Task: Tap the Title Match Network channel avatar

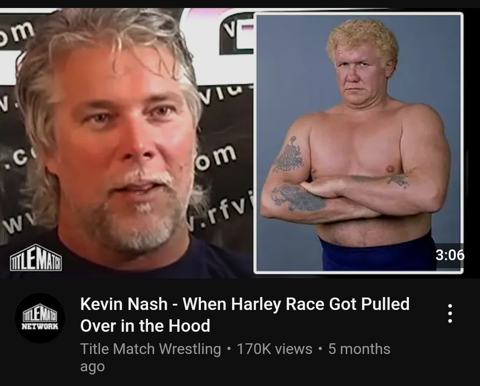Action: tap(40, 318)
